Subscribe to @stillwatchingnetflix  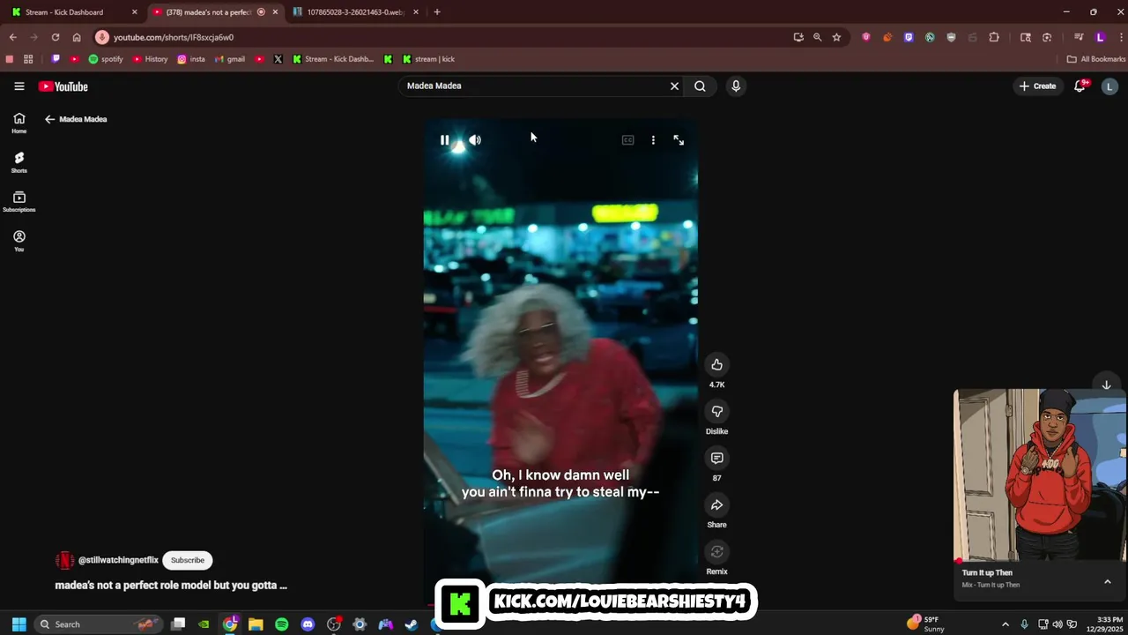coord(187,560)
